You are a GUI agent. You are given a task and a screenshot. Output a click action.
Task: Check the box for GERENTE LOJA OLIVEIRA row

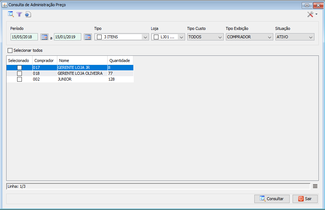19,73
